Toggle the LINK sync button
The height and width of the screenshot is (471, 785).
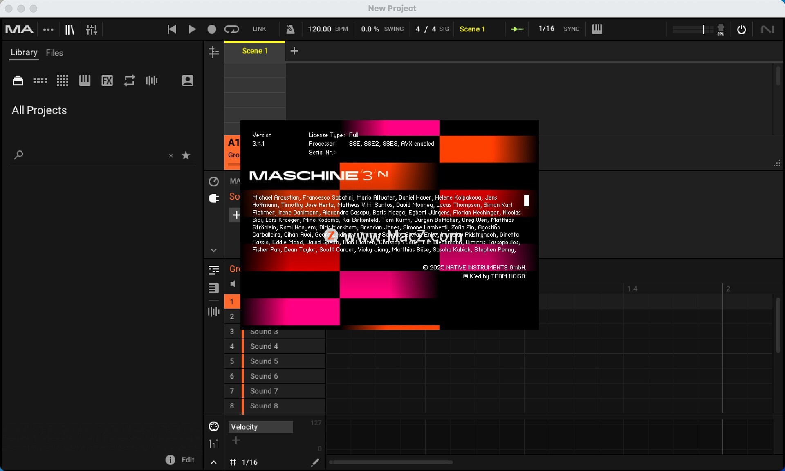[x=259, y=29]
